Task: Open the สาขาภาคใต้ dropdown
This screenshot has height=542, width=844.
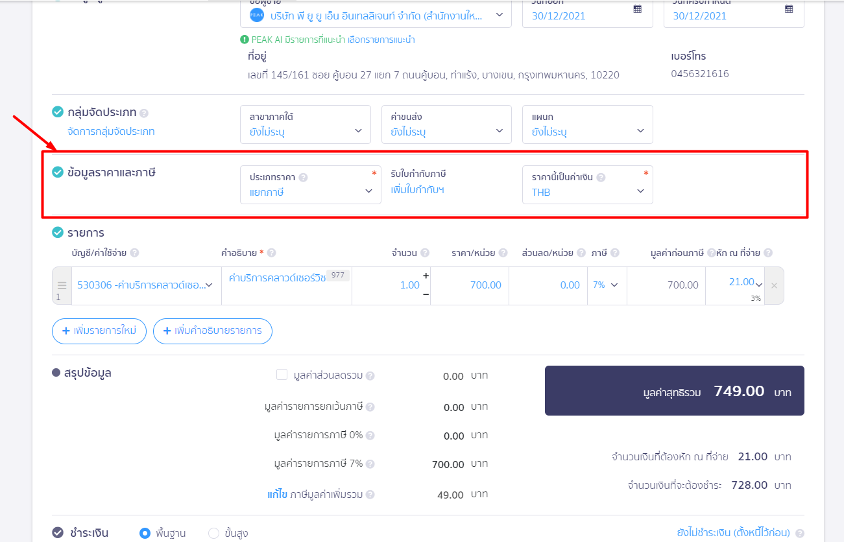Action: click(306, 124)
